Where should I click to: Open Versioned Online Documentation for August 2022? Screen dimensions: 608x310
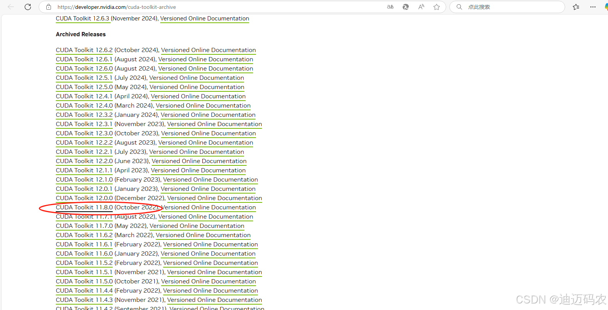coord(206,217)
